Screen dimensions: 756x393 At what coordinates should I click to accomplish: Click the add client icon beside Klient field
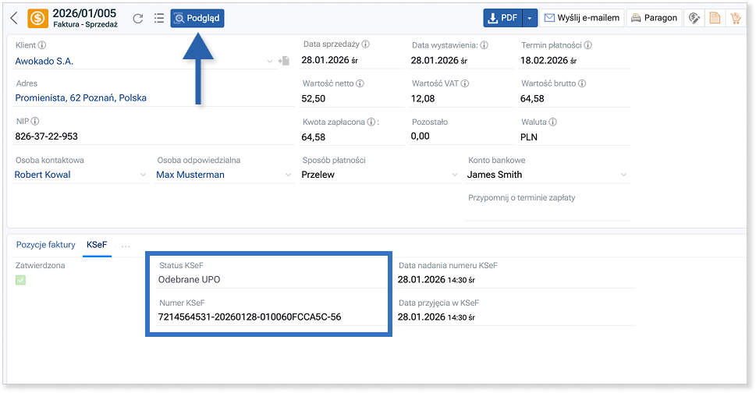[x=284, y=61]
